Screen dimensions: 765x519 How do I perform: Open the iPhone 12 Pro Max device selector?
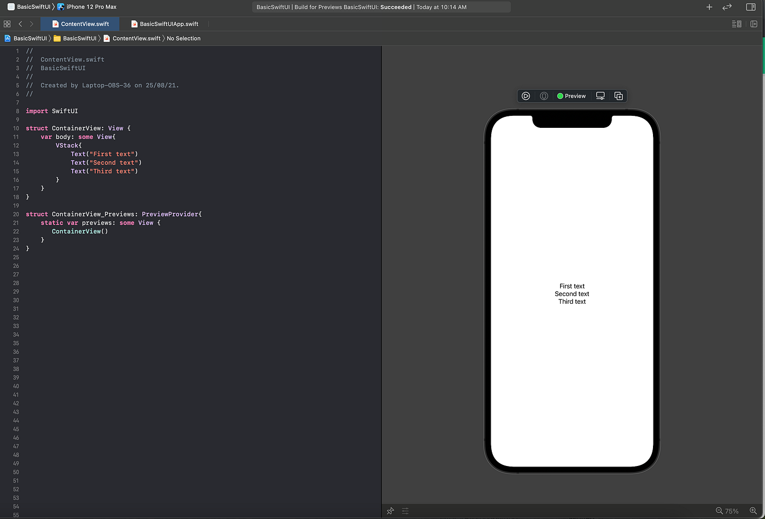point(86,7)
